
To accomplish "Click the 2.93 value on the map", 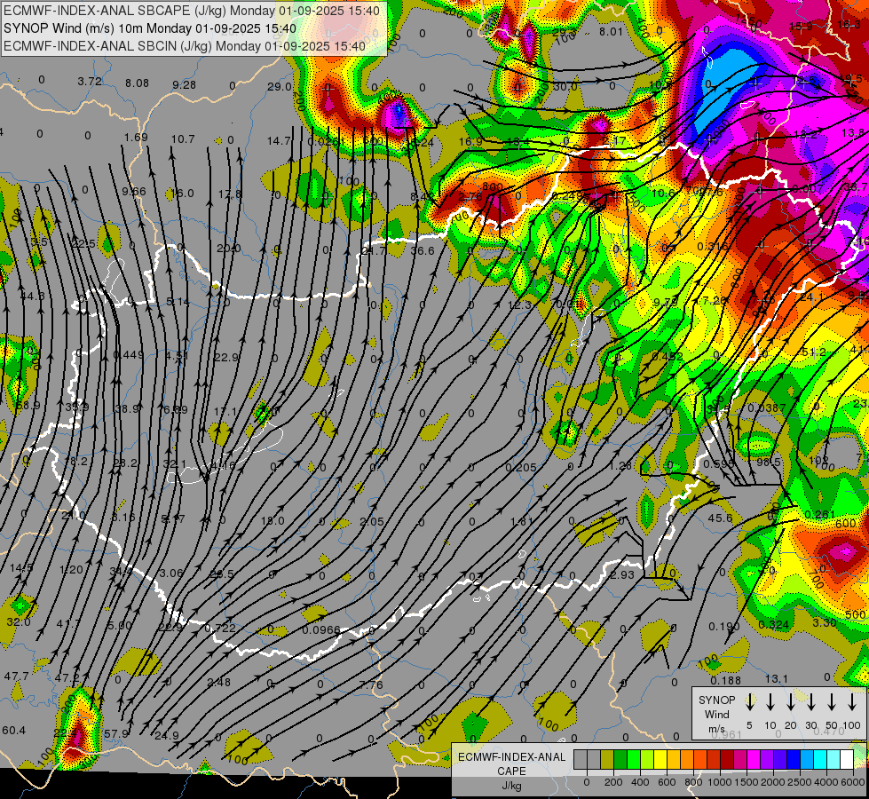I will tap(622, 575).
